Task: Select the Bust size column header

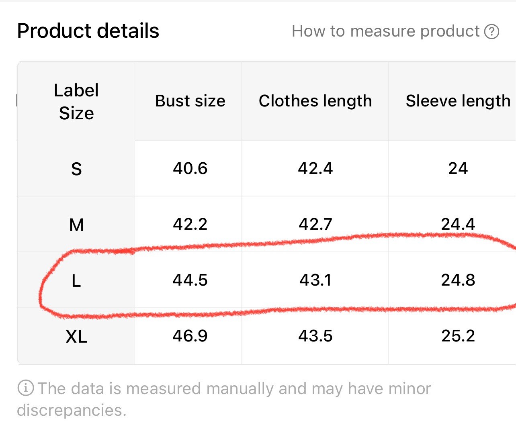Action: point(190,101)
